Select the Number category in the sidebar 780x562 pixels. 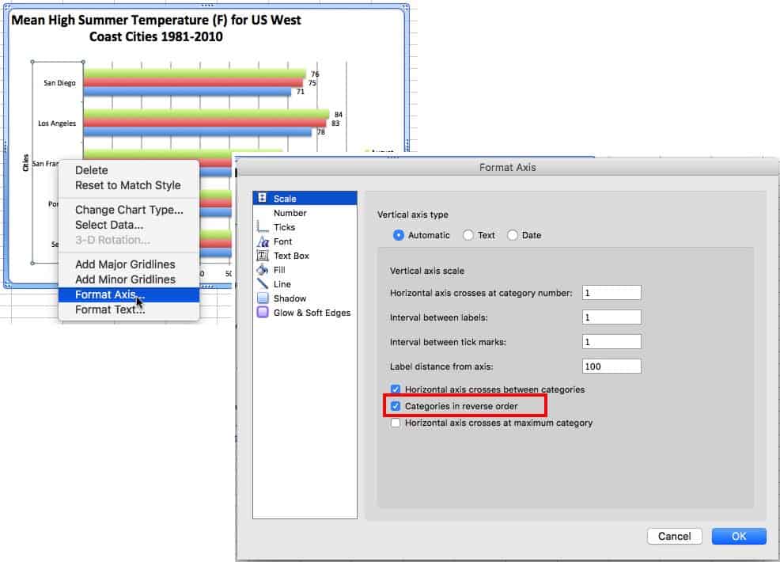pos(290,213)
